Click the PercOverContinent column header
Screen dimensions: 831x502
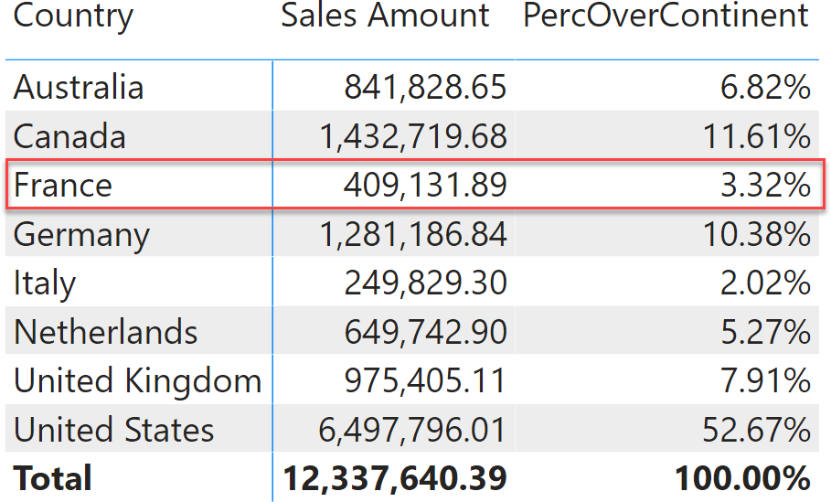pyautogui.click(x=666, y=16)
